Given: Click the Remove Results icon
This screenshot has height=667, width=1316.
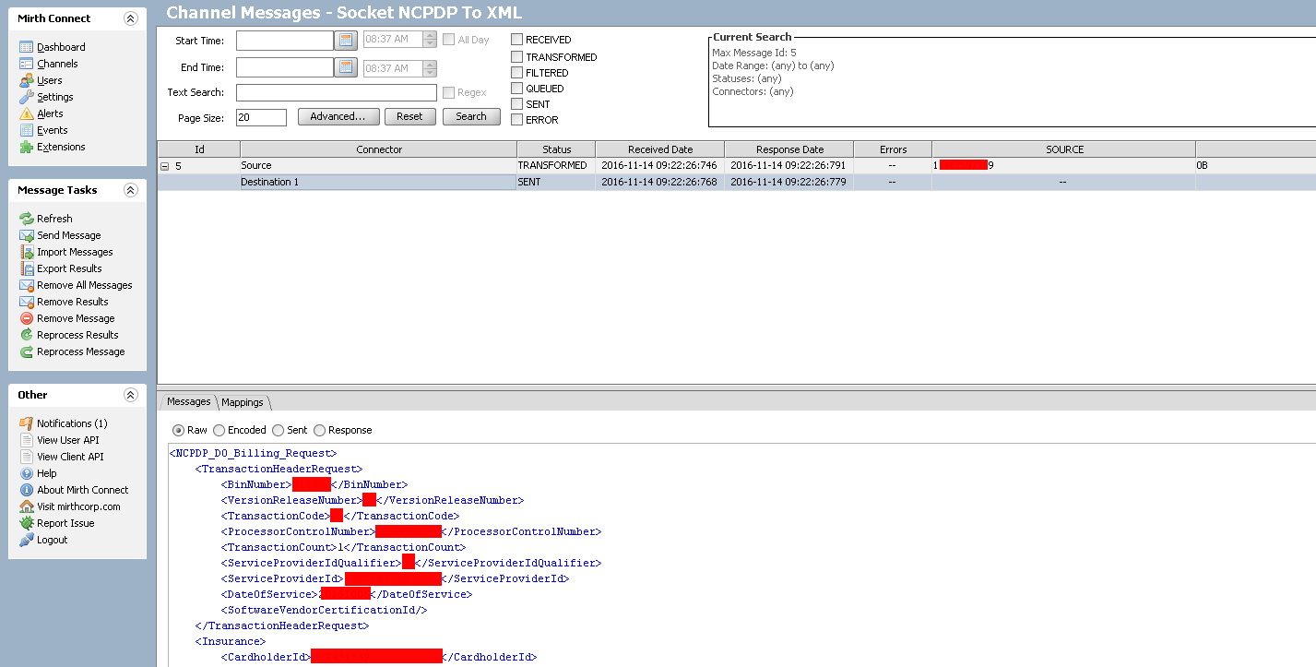Looking at the screenshot, I should click(x=27, y=302).
